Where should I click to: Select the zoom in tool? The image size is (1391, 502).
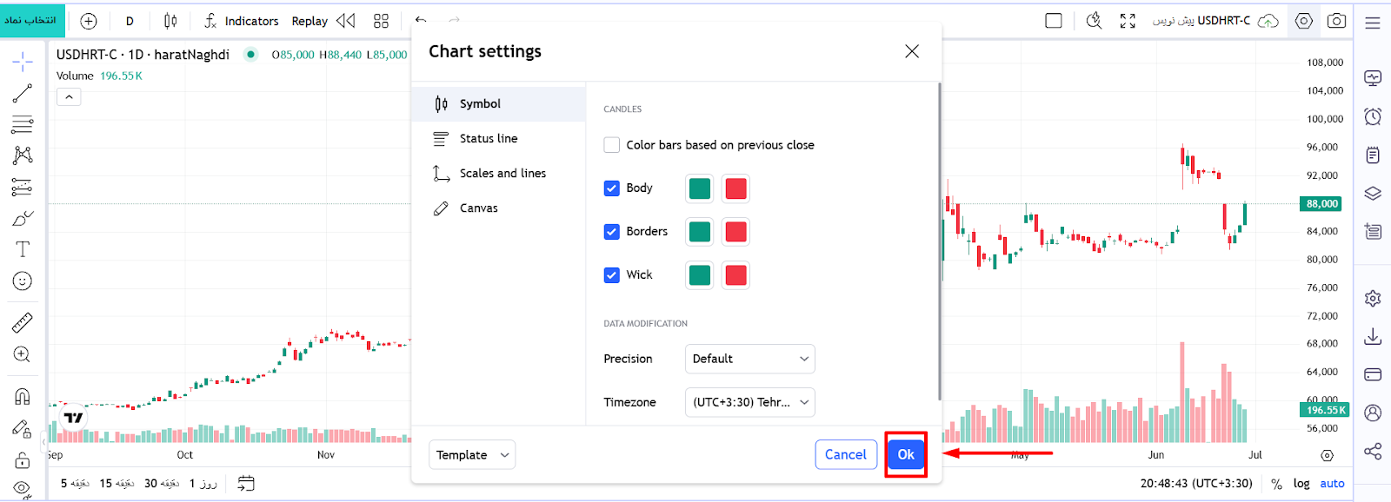pyautogui.click(x=23, y=354)
